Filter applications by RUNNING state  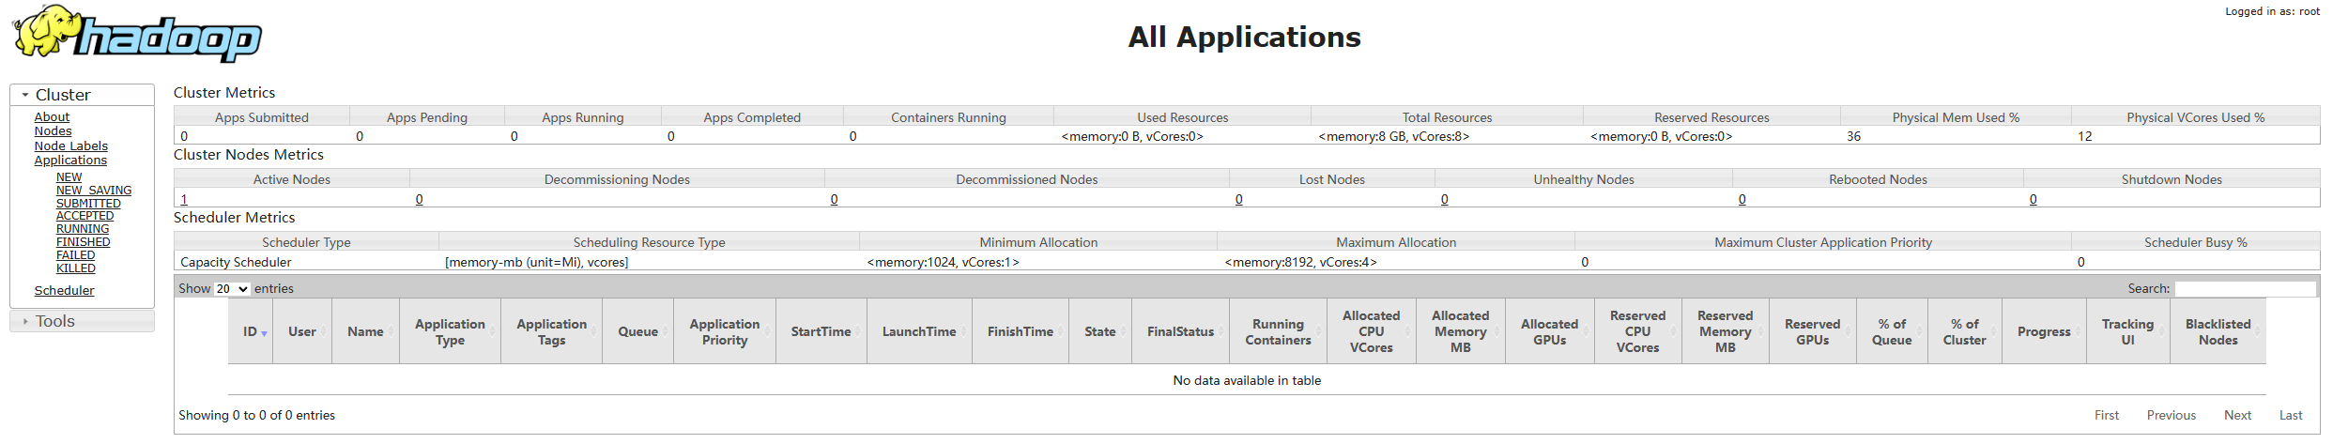(x=83, y=229)
